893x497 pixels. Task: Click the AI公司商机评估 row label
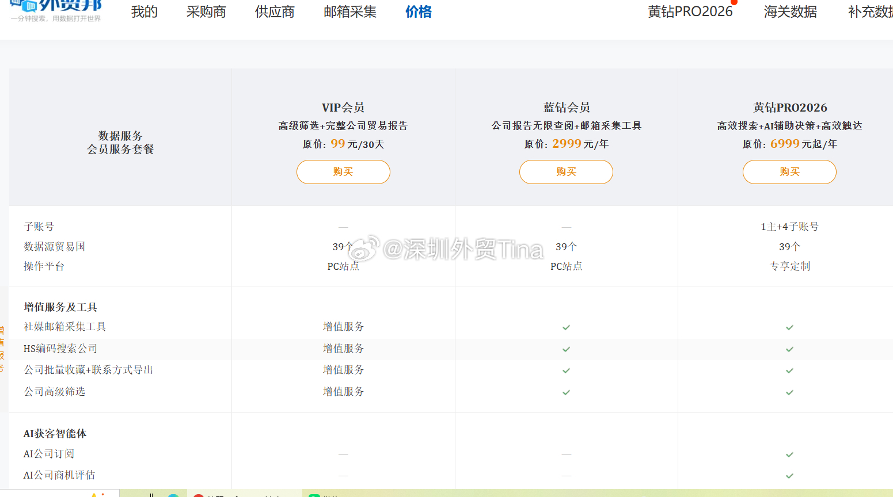click(59, 475)
